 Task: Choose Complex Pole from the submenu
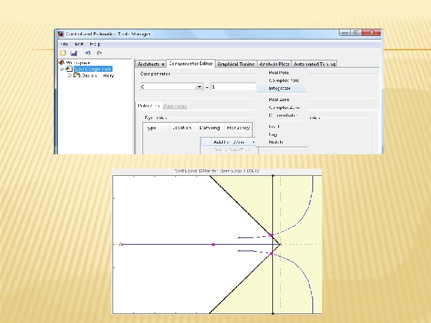click(x=284, y=81)
